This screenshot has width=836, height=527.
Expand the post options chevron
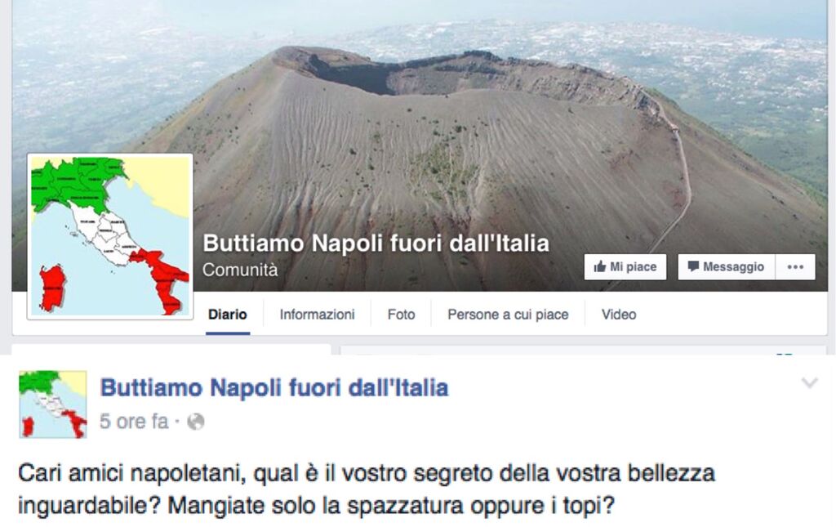point(809,382)
